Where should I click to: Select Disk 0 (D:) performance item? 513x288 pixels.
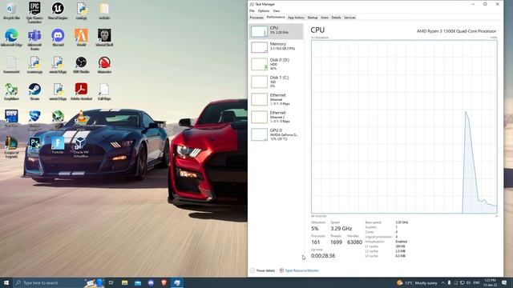276,64
